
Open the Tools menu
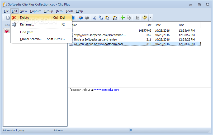[69, 11]
